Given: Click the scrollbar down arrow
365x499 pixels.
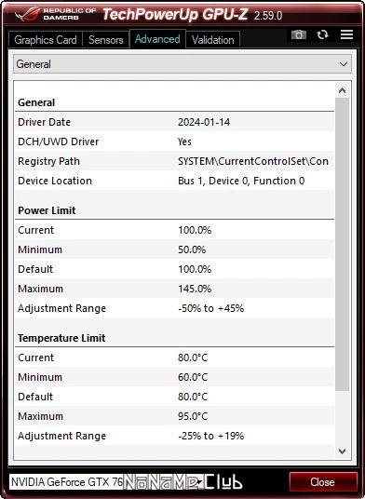Looking at the screenshot, I should (x=343, y=451).
